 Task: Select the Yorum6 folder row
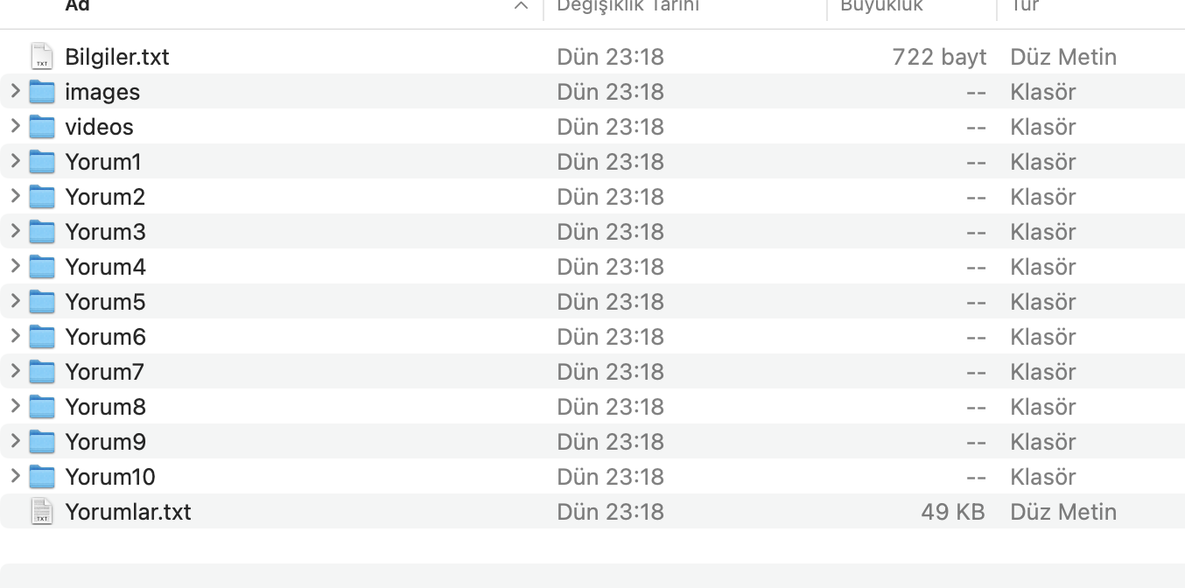[x=592, y=336]
